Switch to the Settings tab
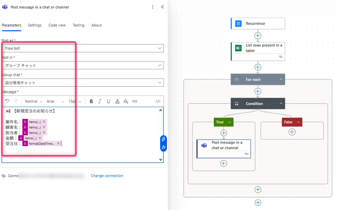Viewport: 339px width, 210px height. point(35,25)
